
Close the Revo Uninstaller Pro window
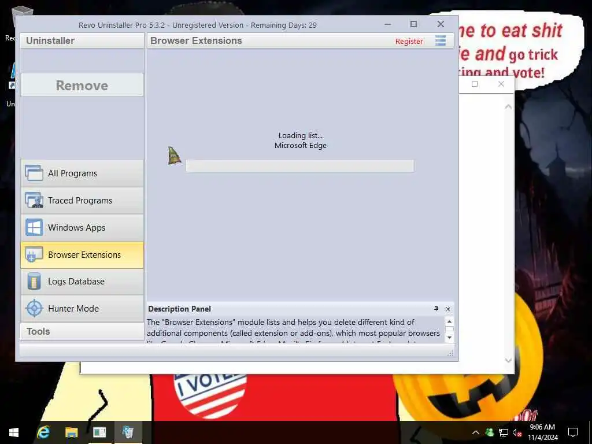441,24
